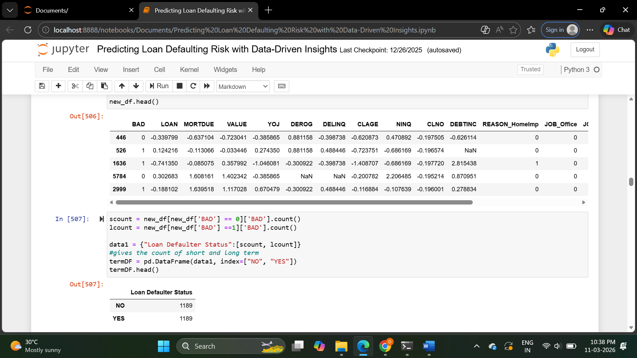Click the browser back arrow
637x358 pixels.
(x=10, y=30)
